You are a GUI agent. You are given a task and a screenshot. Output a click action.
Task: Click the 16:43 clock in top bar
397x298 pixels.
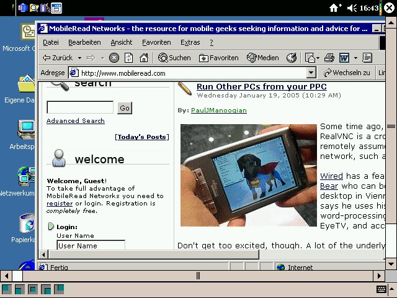pyautogui.click(x=369, y=8)
